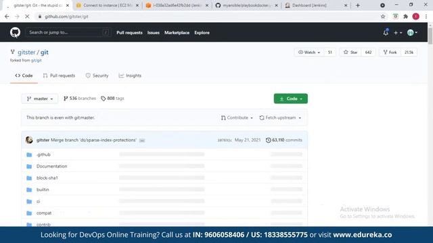The width and height of the screenshot is (433, 243).
Task: Open the browser extensions puzzle icon
Action: (x=405, y=16)
